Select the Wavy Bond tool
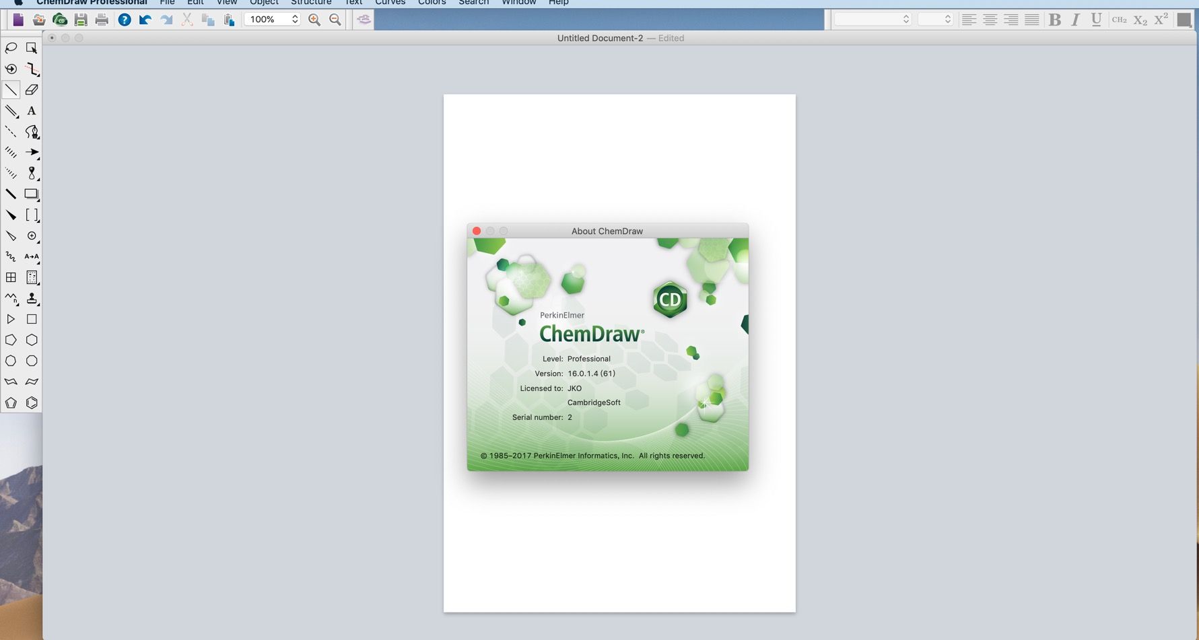The height and width of the screenshot is (640, 1199). pyautogui.click(x=11, y=256)
